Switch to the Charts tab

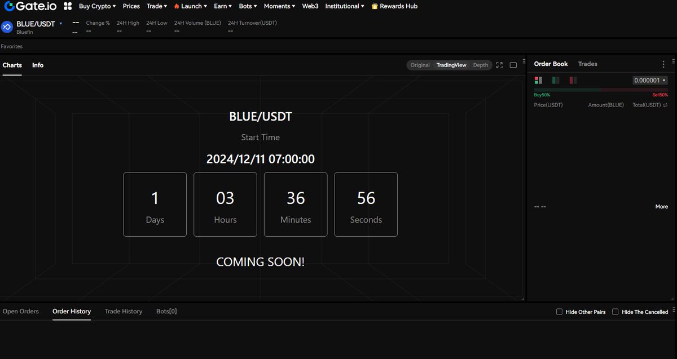(12, 65)
